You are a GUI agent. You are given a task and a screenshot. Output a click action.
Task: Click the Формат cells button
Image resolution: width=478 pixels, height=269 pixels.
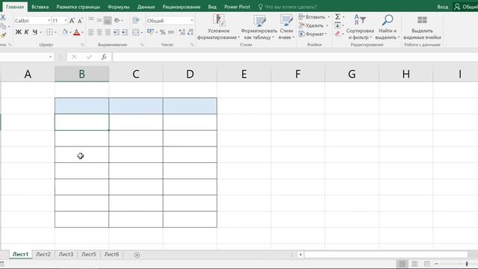(x=313, y=34)
